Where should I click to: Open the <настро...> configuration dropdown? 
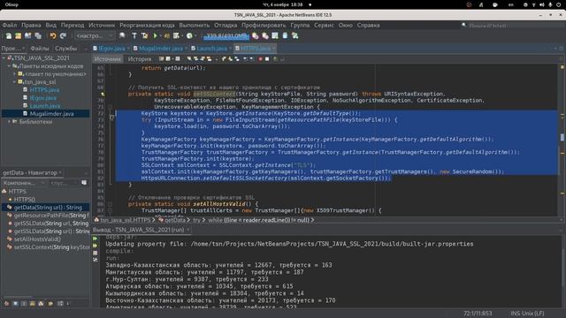click(x=95, y=35)
